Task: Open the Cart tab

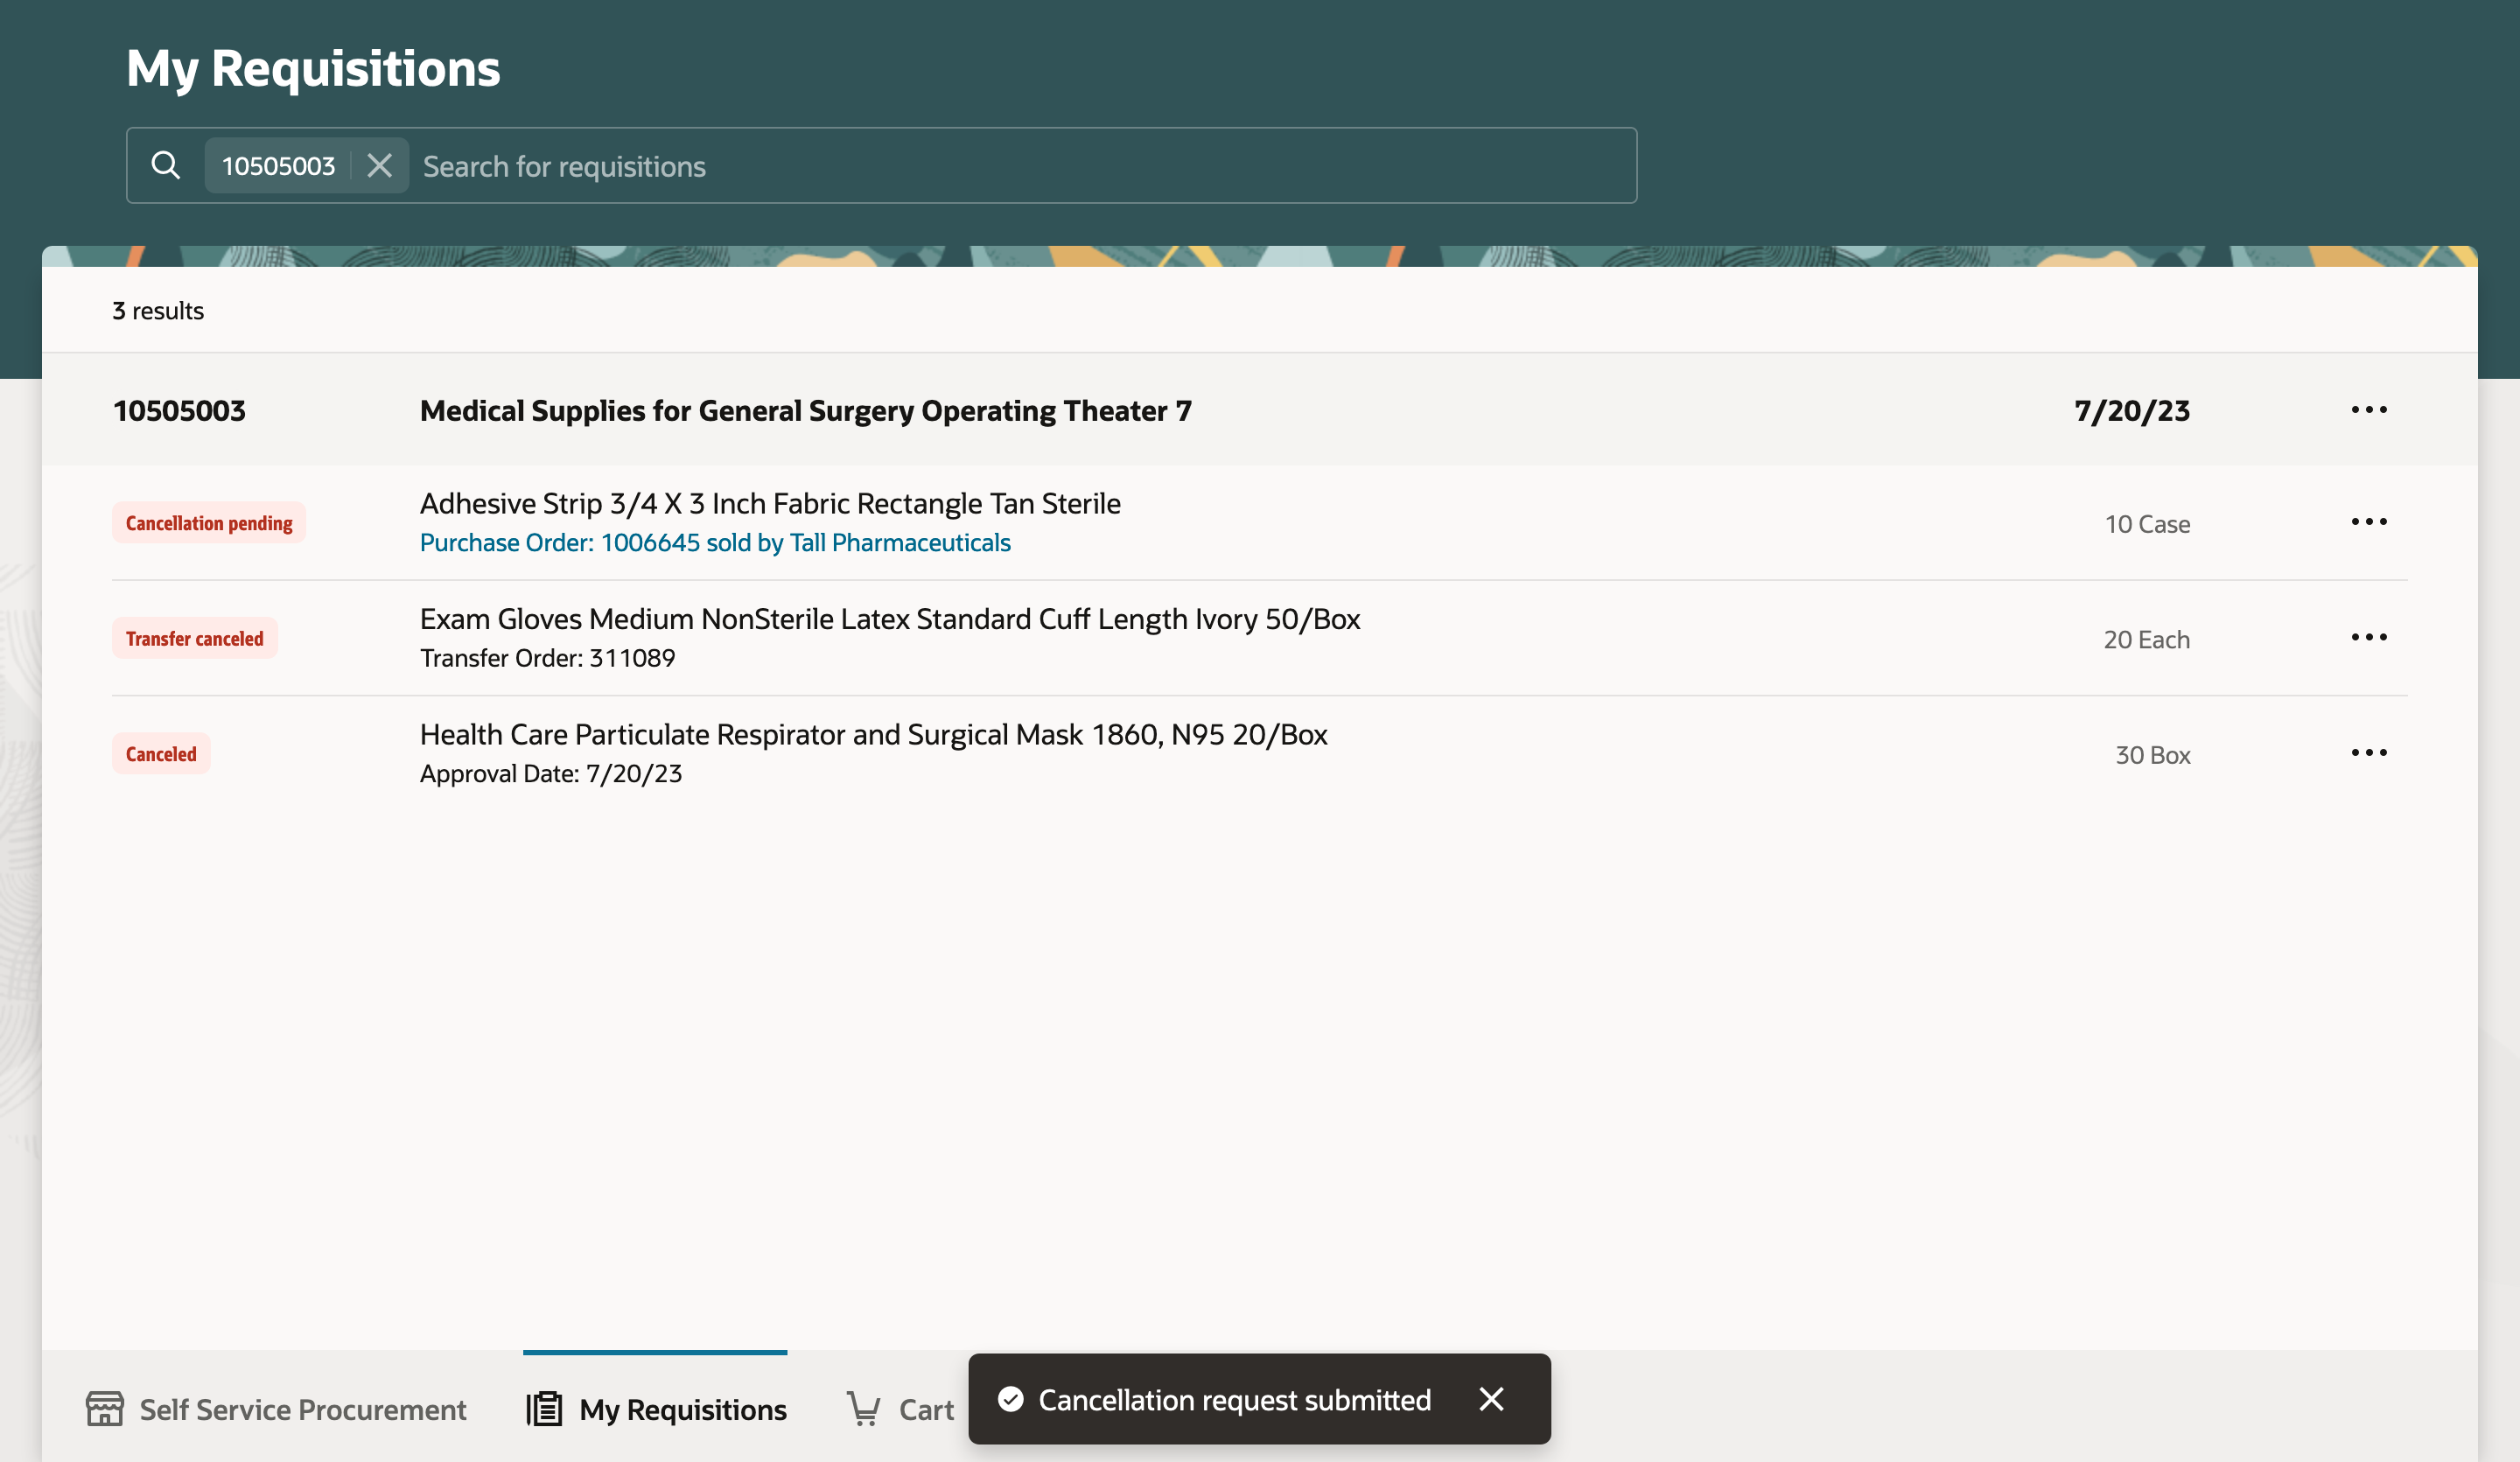Action: (925, 1409)
